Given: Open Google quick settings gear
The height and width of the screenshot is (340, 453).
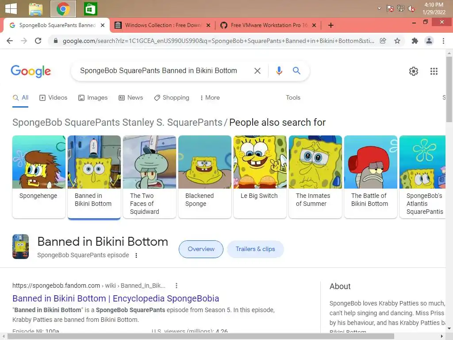Looking at the screenshot, I should click(414, 71).
